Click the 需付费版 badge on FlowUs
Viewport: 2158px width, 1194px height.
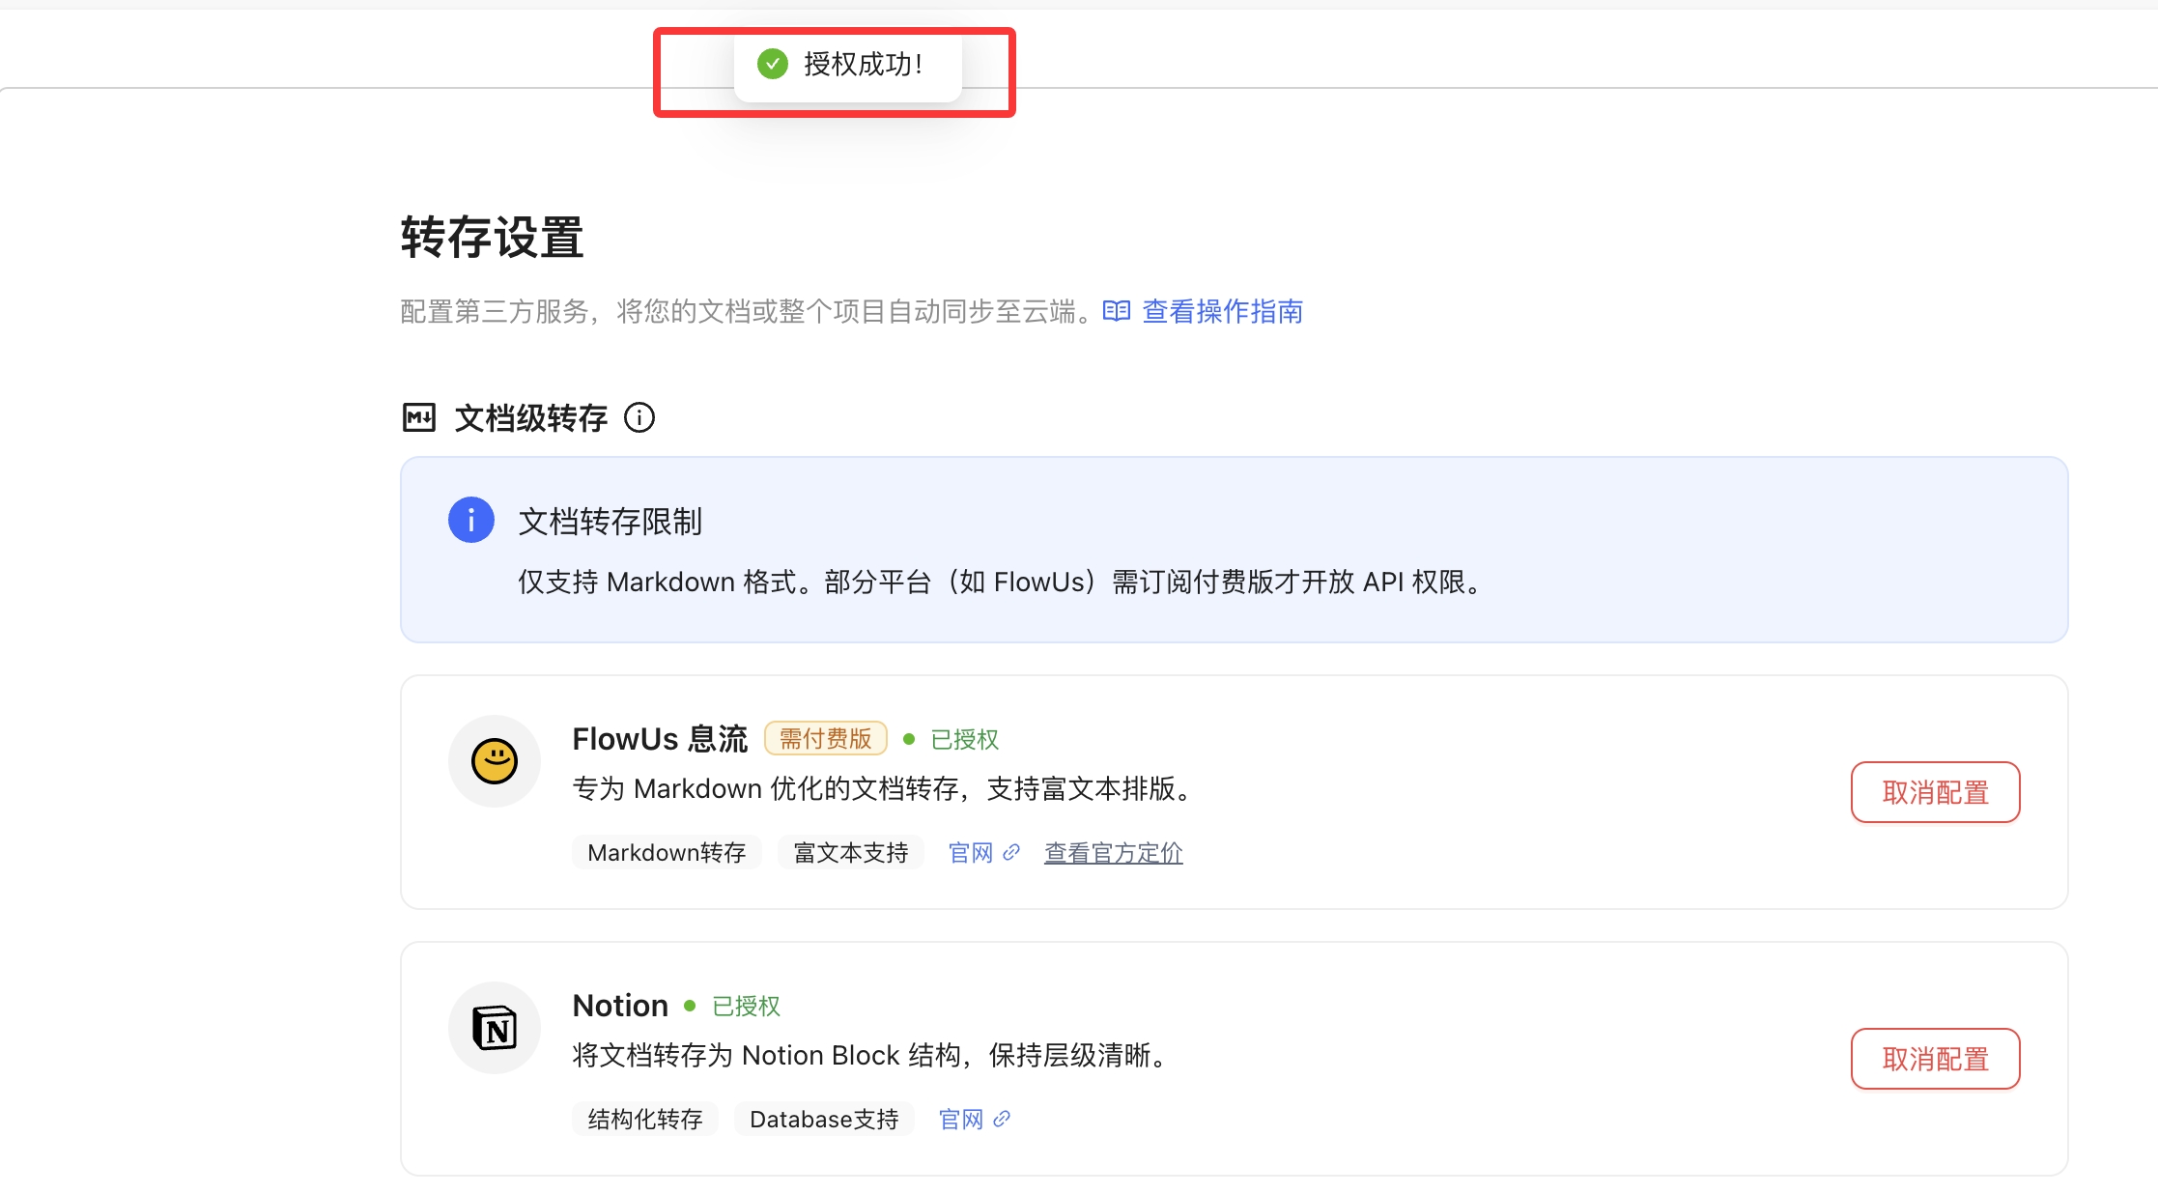(825, 739)
